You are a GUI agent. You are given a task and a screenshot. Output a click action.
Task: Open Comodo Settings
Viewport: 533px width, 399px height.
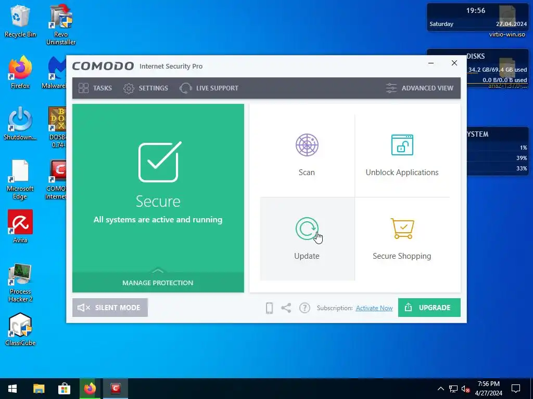(x=146, y=88)
